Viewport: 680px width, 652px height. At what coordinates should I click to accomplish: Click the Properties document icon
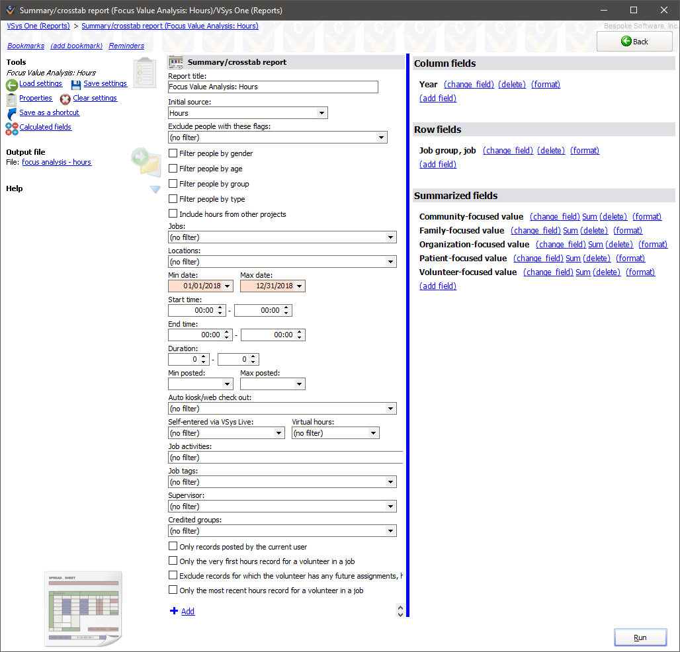tap(11, 99)
